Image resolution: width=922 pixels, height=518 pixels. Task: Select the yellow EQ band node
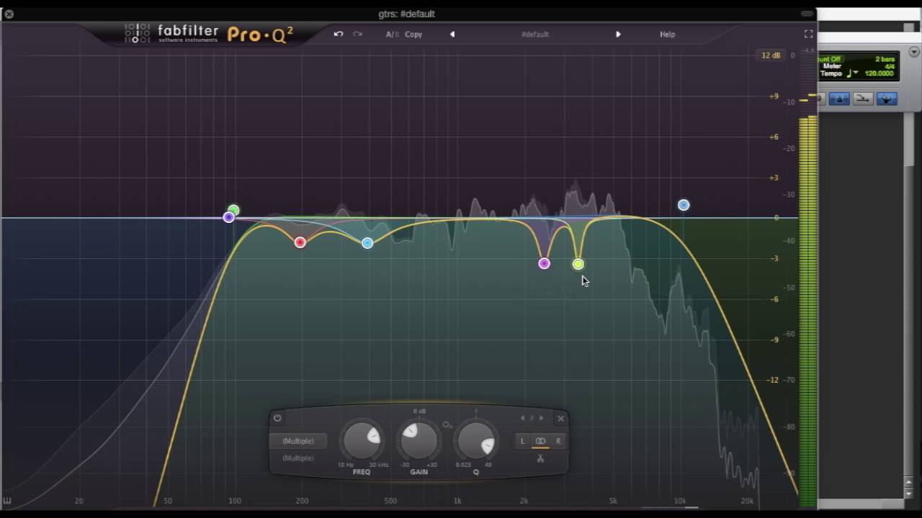[x=578, y=264]
